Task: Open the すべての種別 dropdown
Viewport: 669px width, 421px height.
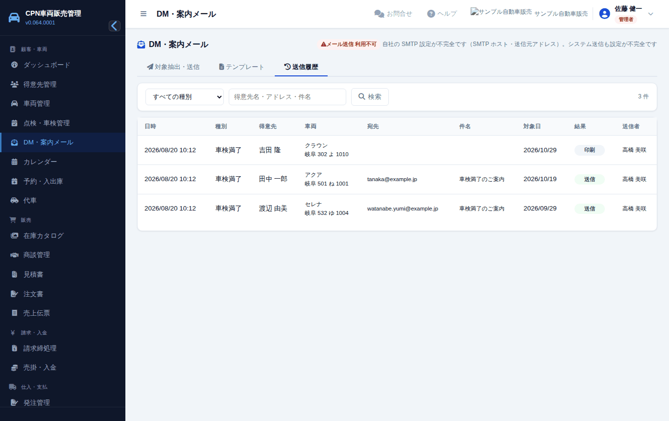Action: click(x=185, y=97)
